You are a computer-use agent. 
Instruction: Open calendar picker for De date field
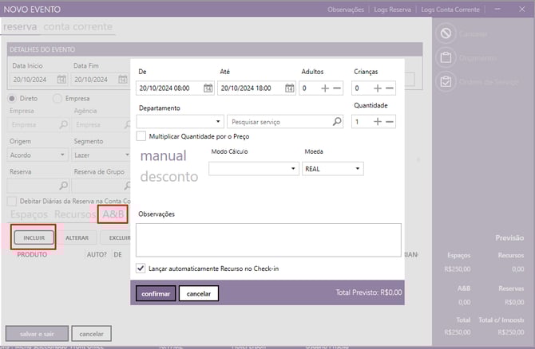tap(208, 88)
